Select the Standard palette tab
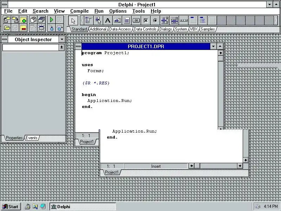Screen dimensions: 281x211 (79, 29)
